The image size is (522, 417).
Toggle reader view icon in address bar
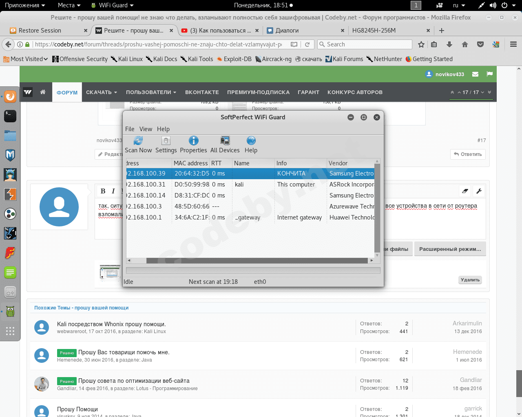click(294, 44)
